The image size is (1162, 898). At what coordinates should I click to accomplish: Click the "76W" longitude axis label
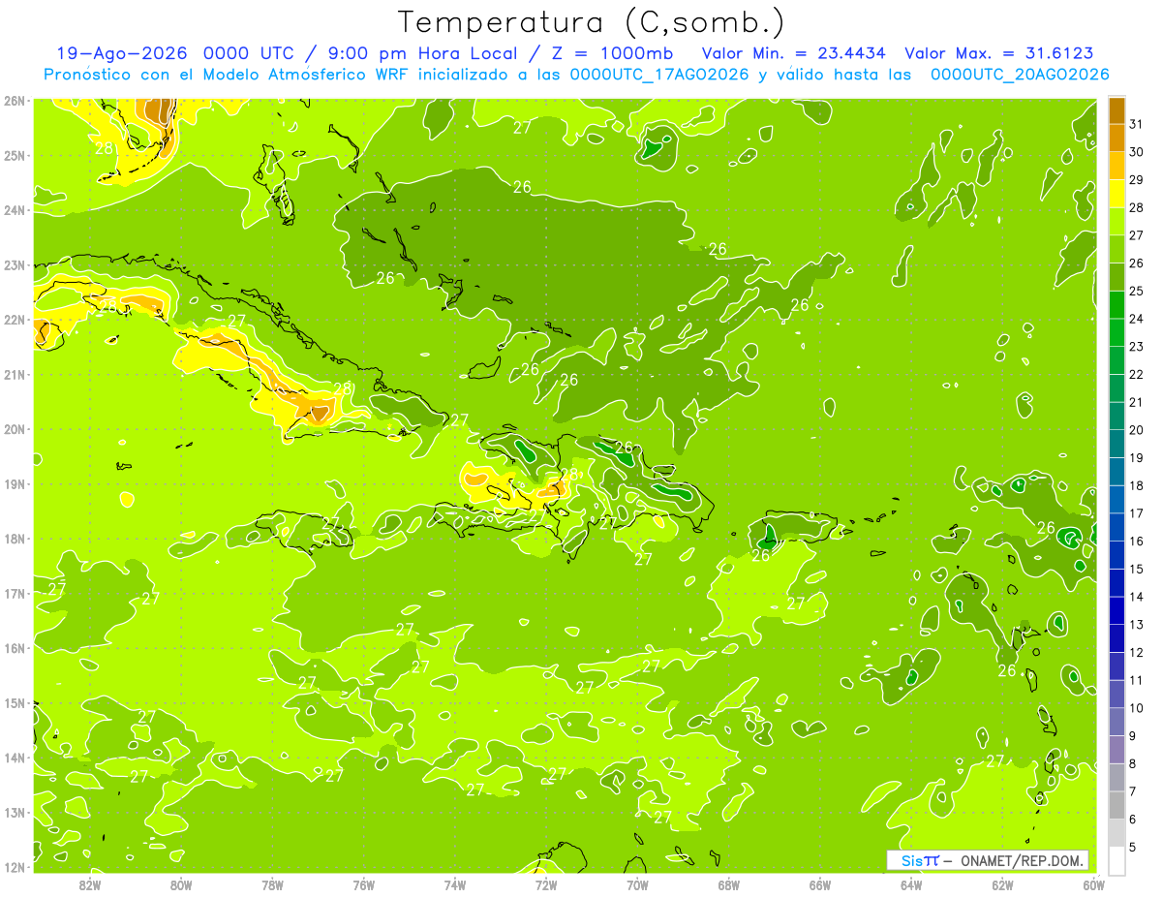click(x=363, y=883)
